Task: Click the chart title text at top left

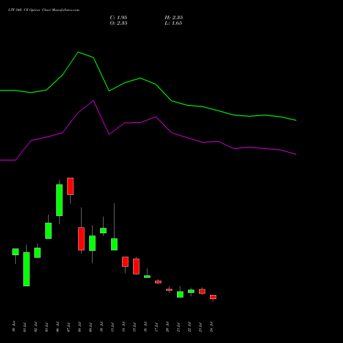Action: (44, 10)
